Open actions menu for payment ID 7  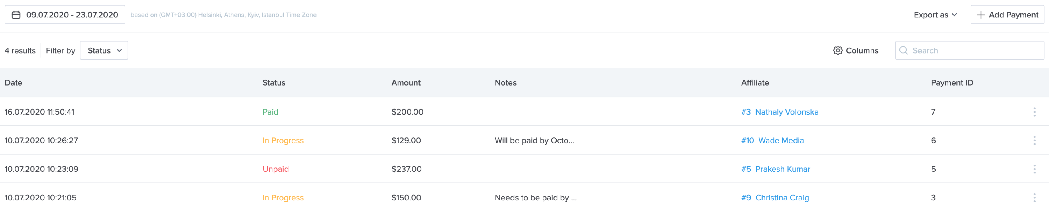point(1034,112)
